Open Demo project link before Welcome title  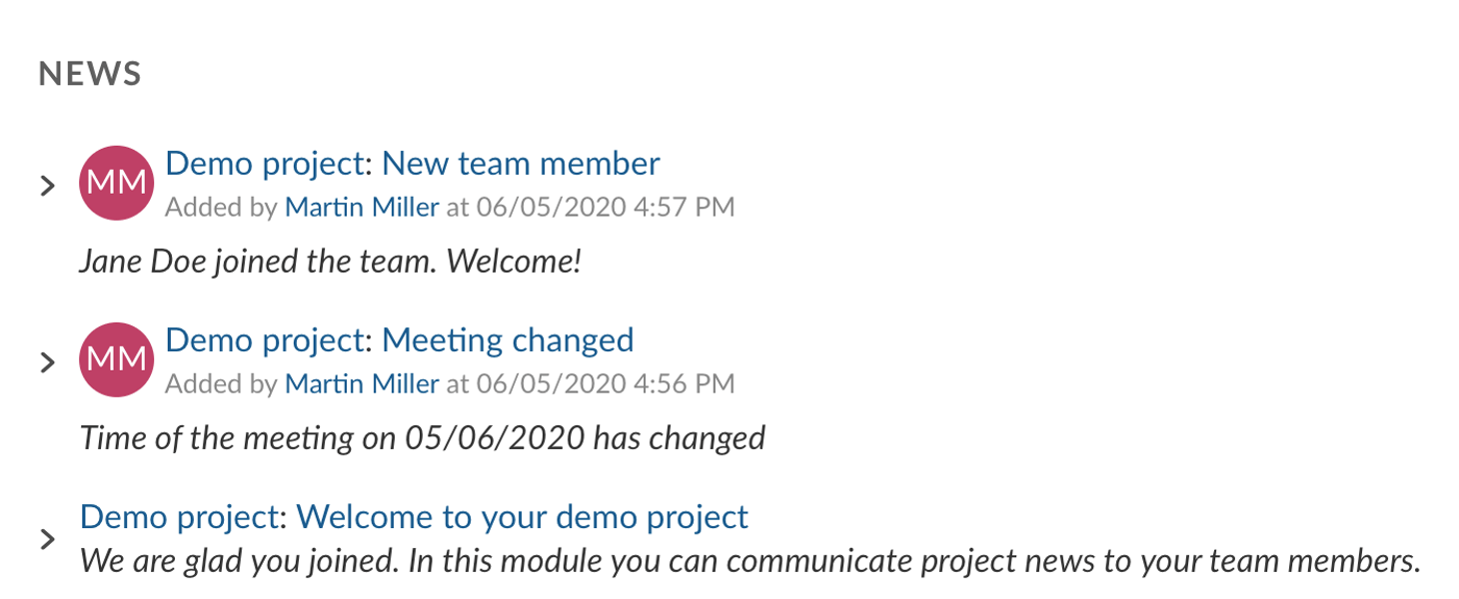click(179, 516)
